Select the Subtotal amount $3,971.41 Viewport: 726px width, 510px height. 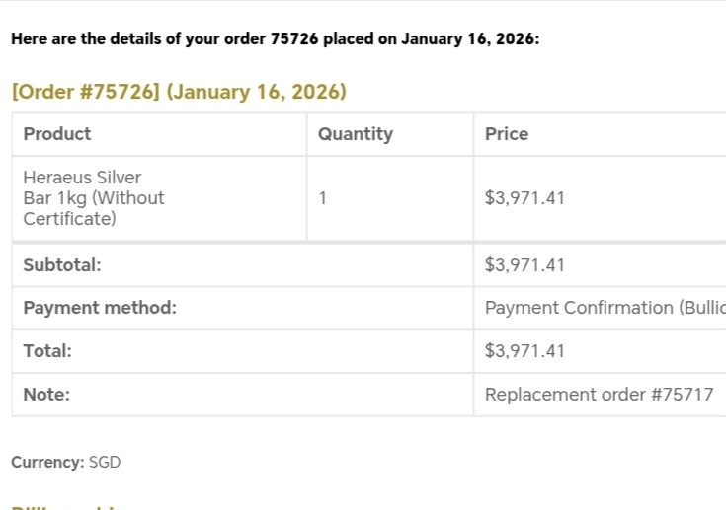[524, 265]
